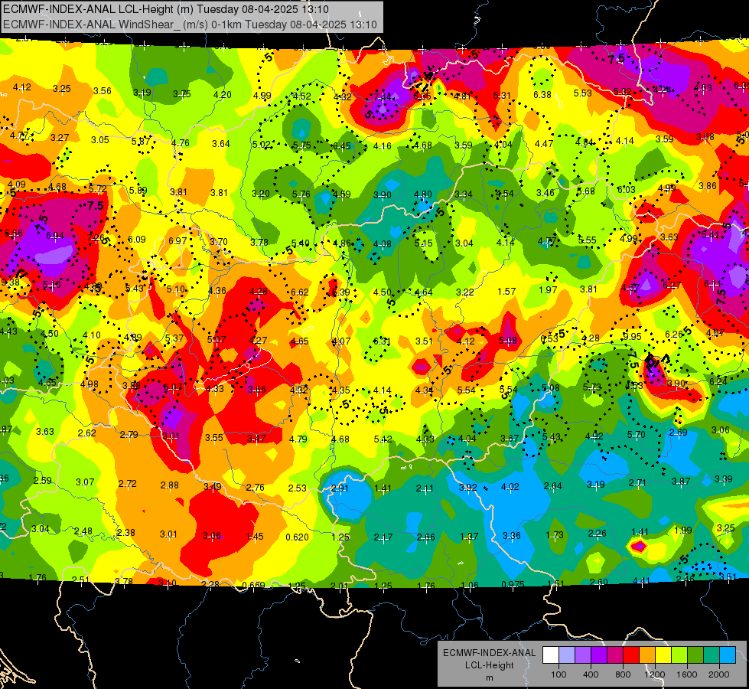Viewport: 749px width, 689px height.
Task: Click the medium purple swatch left of the 400 tick
Action: point(583,655)
